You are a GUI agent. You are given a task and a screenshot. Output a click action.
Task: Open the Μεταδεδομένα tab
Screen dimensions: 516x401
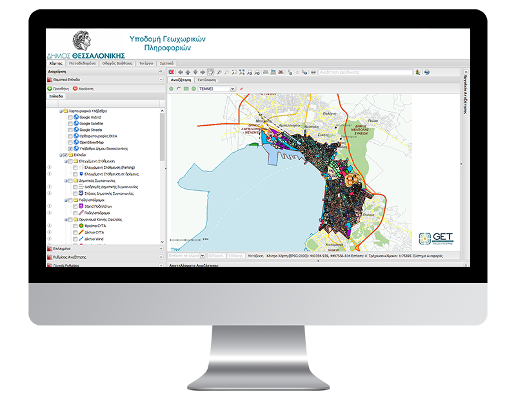(83, 63)
